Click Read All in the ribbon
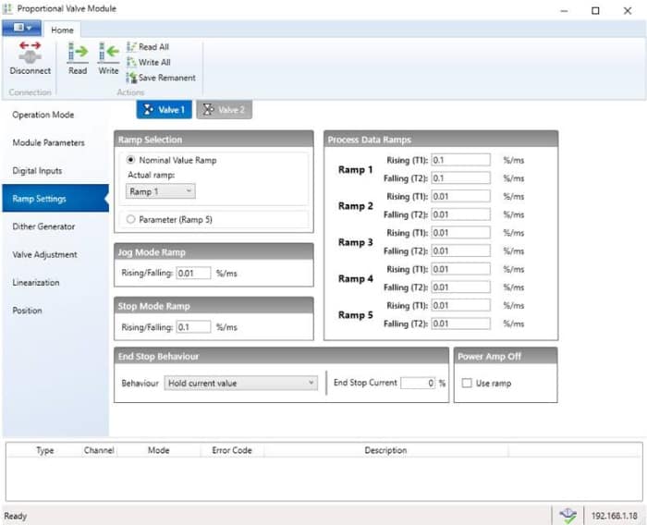The width and height of the screenshot is (647, 525). [148, 47]
